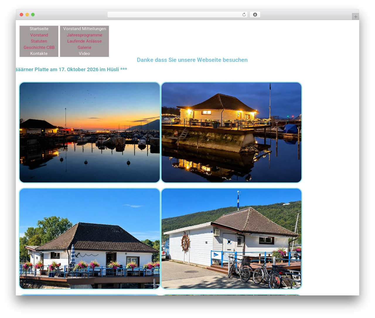Go to the Startseite menu item

[x=39, y=29]
